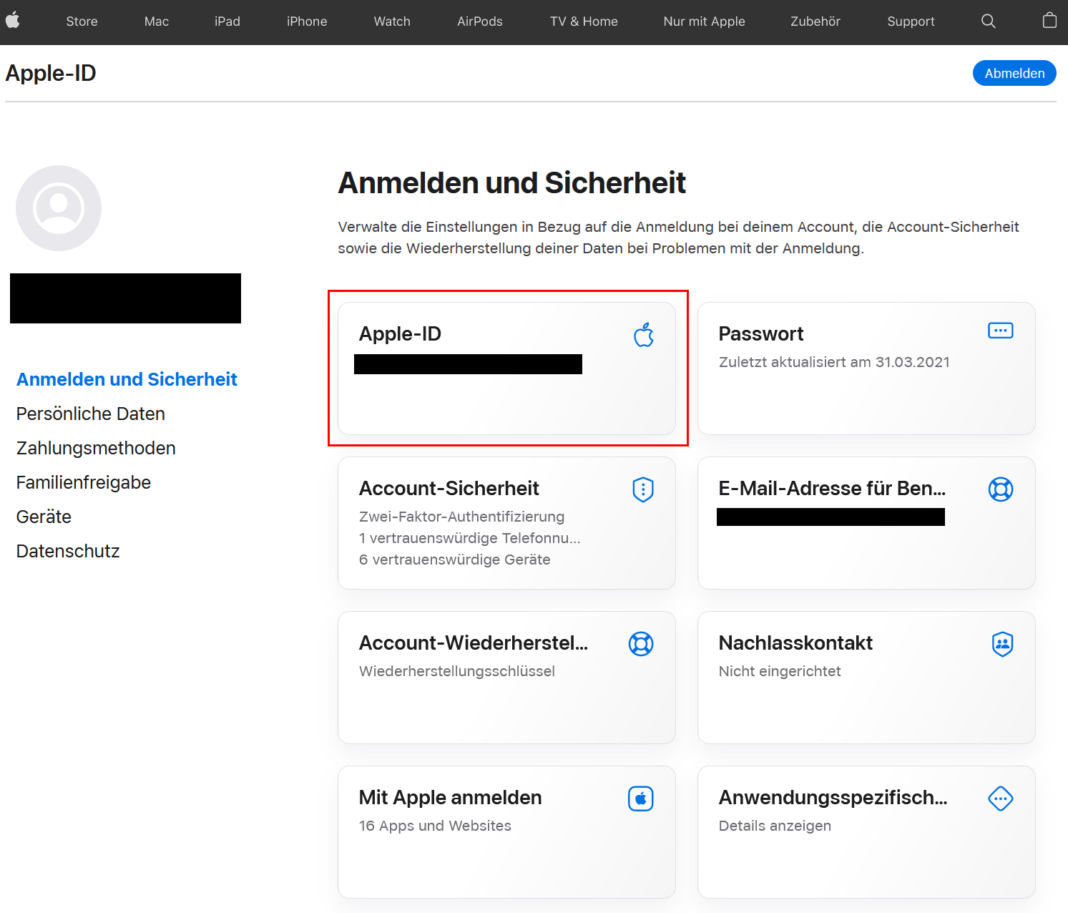Click the Abmelden button
The image size is (1068, 913).
(x=1014, y=72)
